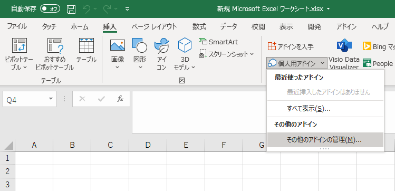Click the Save floppy disk icon
395x191 pixels.
click(x=71, y=9)
